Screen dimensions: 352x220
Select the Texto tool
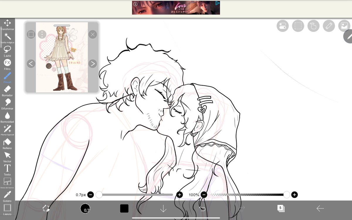coord(7,170)
